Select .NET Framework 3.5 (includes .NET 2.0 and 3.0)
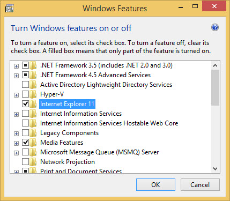This screenshot has width=230, height=201. tap(106, 65)
